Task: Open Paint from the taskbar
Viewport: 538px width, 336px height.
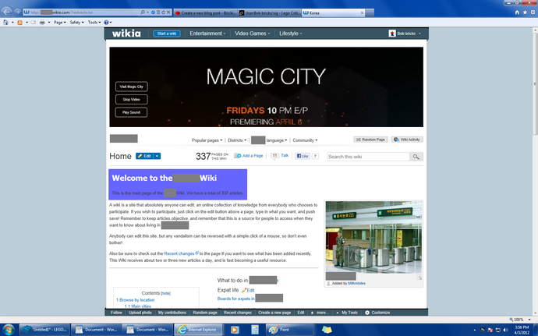Action: pos(281,330)
